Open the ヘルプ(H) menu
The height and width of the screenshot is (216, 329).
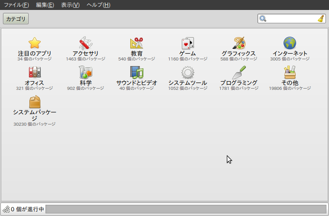(x=98, y=5)
